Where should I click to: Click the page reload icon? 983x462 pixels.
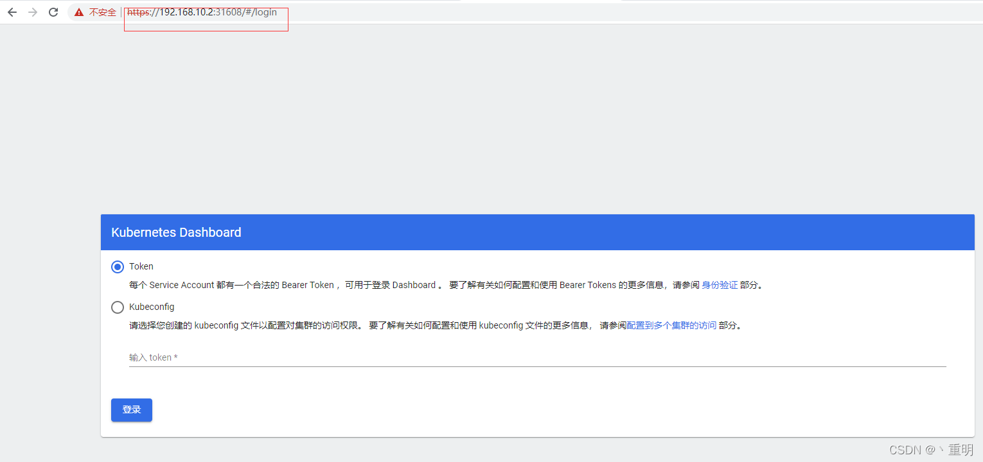pos(53,12)
